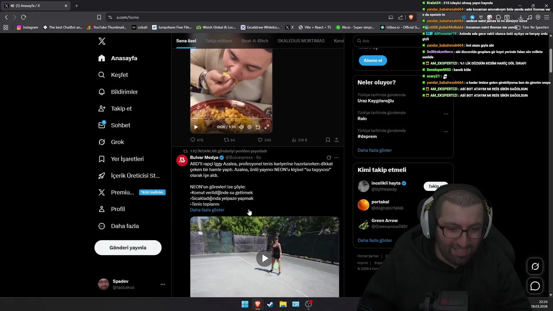
Task: Switch to SKALEDUS MORTIMAS tab
Action: point(301,41)
